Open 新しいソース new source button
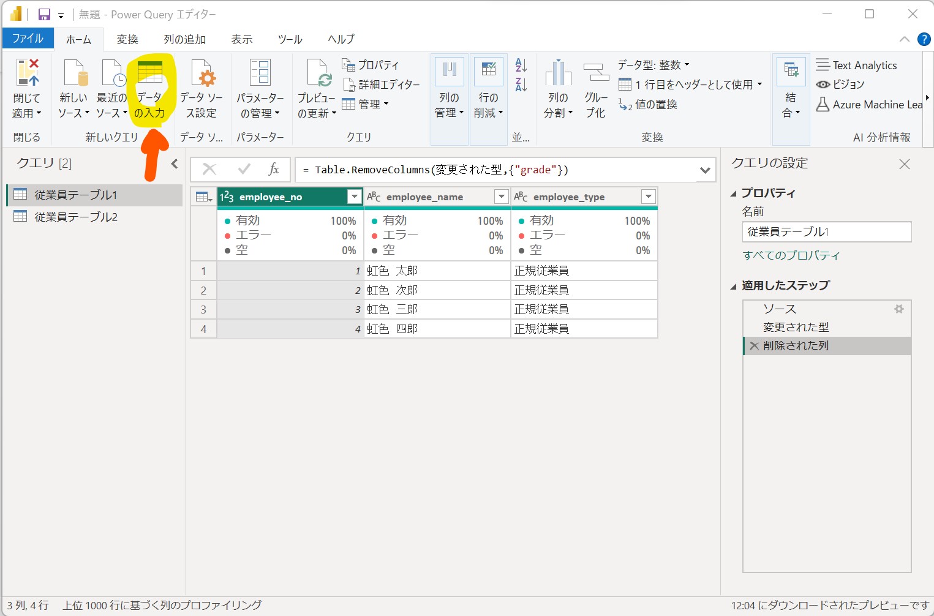Screen dimensions: 934x616 (74, 89)
